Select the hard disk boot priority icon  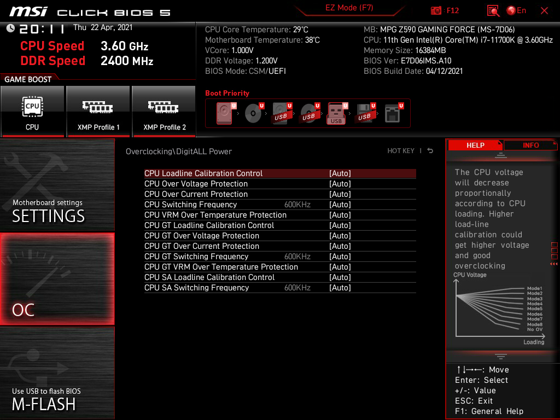click(x=225, y=113)
